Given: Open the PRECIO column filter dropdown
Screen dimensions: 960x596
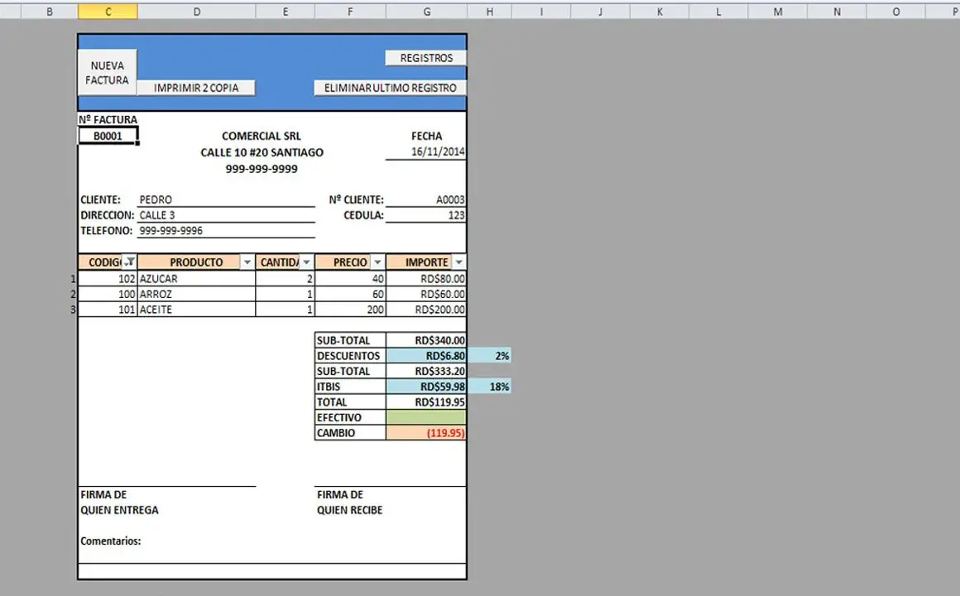Looking at the screenshot, I should point(377,262).
